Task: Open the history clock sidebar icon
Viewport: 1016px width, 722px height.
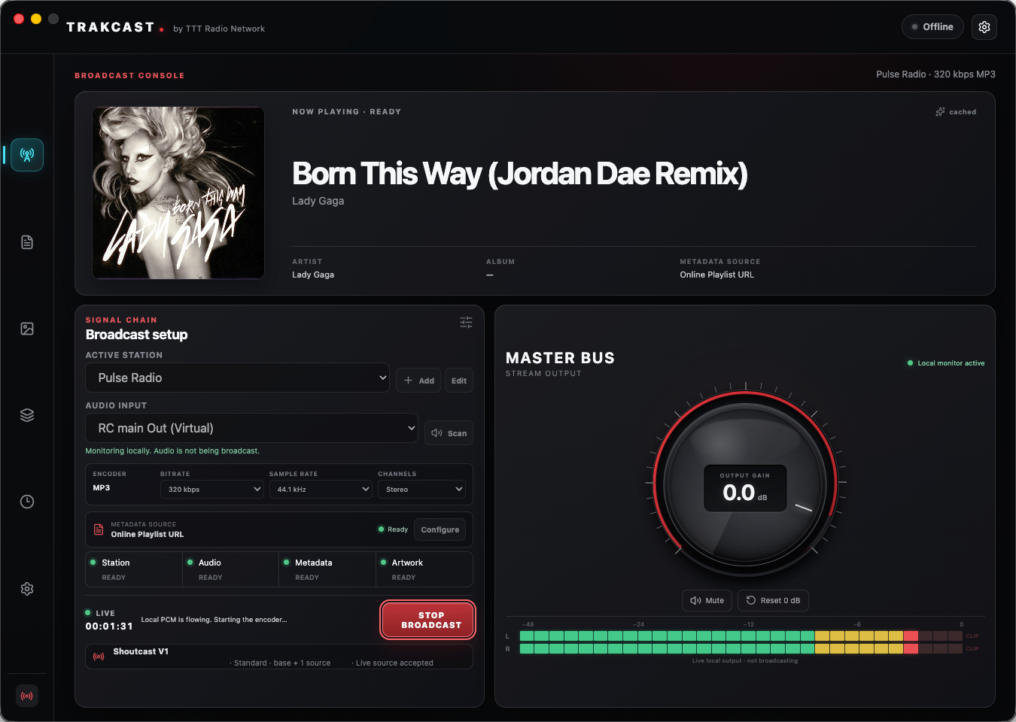Action: click(x=27, y=502)
